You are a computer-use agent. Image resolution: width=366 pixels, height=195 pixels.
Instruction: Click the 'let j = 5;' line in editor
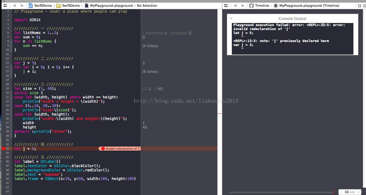click(x=25, y=149)
